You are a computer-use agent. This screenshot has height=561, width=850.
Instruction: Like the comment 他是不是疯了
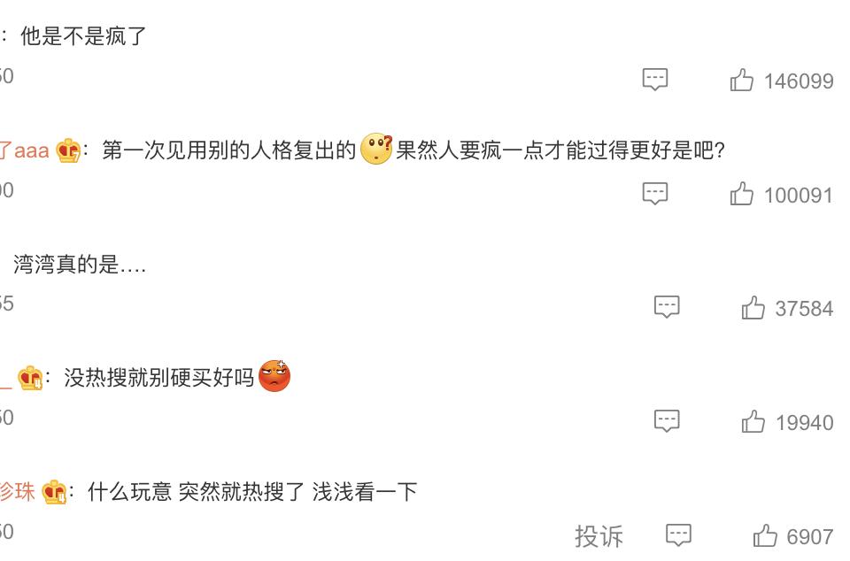pos(753,79)
